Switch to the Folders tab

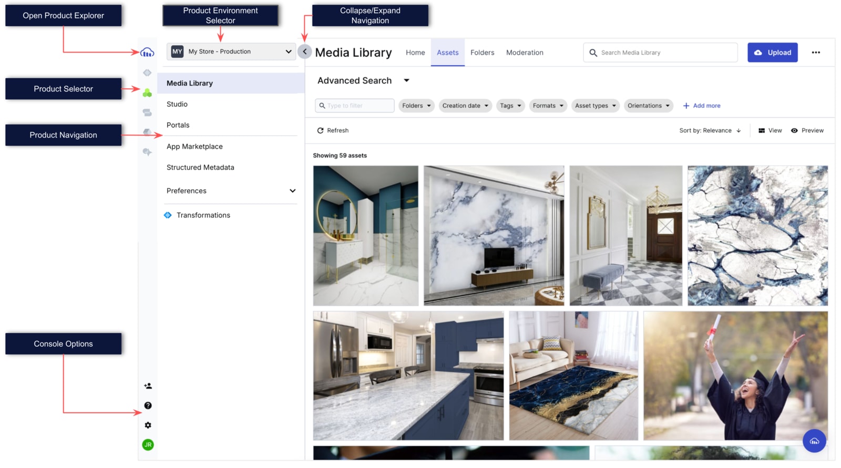[482, 53]
